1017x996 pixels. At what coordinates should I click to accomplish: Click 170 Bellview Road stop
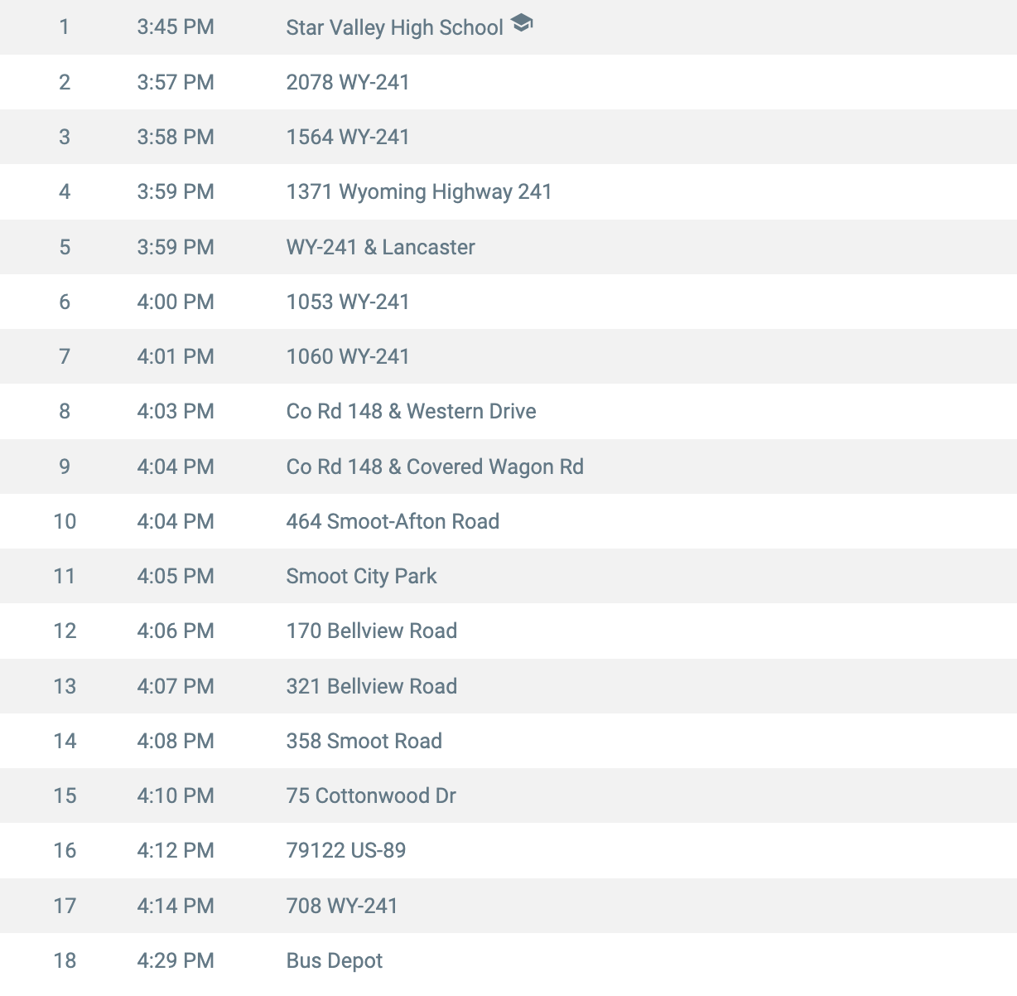[x=372, y=631]
